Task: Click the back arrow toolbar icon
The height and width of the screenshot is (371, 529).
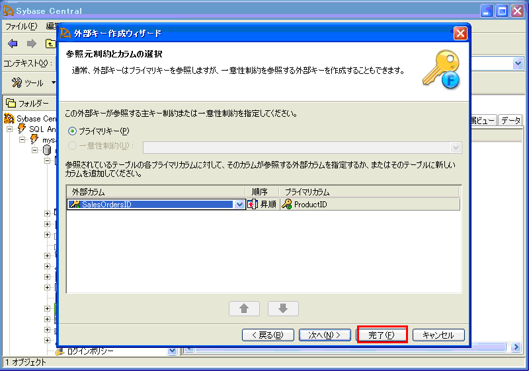Action: tap(13, 44)
